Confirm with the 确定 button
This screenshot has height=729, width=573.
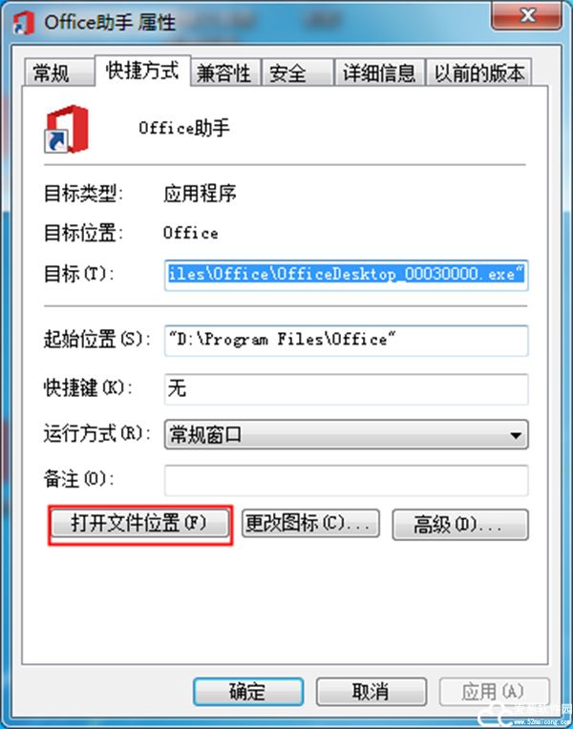point(248,692)
